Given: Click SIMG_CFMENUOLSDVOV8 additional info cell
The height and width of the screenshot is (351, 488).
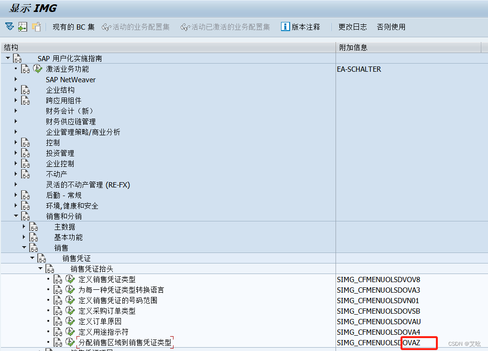Looking at the screenshot, I should (x=379, y=279).
